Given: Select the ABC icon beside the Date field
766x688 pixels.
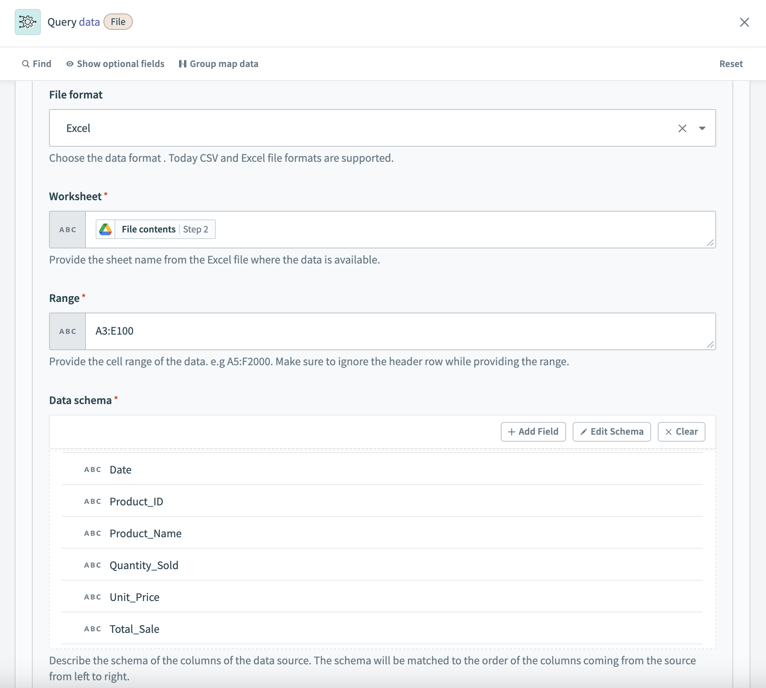Looking at the screenshot, I should click(x=92, y=469).
